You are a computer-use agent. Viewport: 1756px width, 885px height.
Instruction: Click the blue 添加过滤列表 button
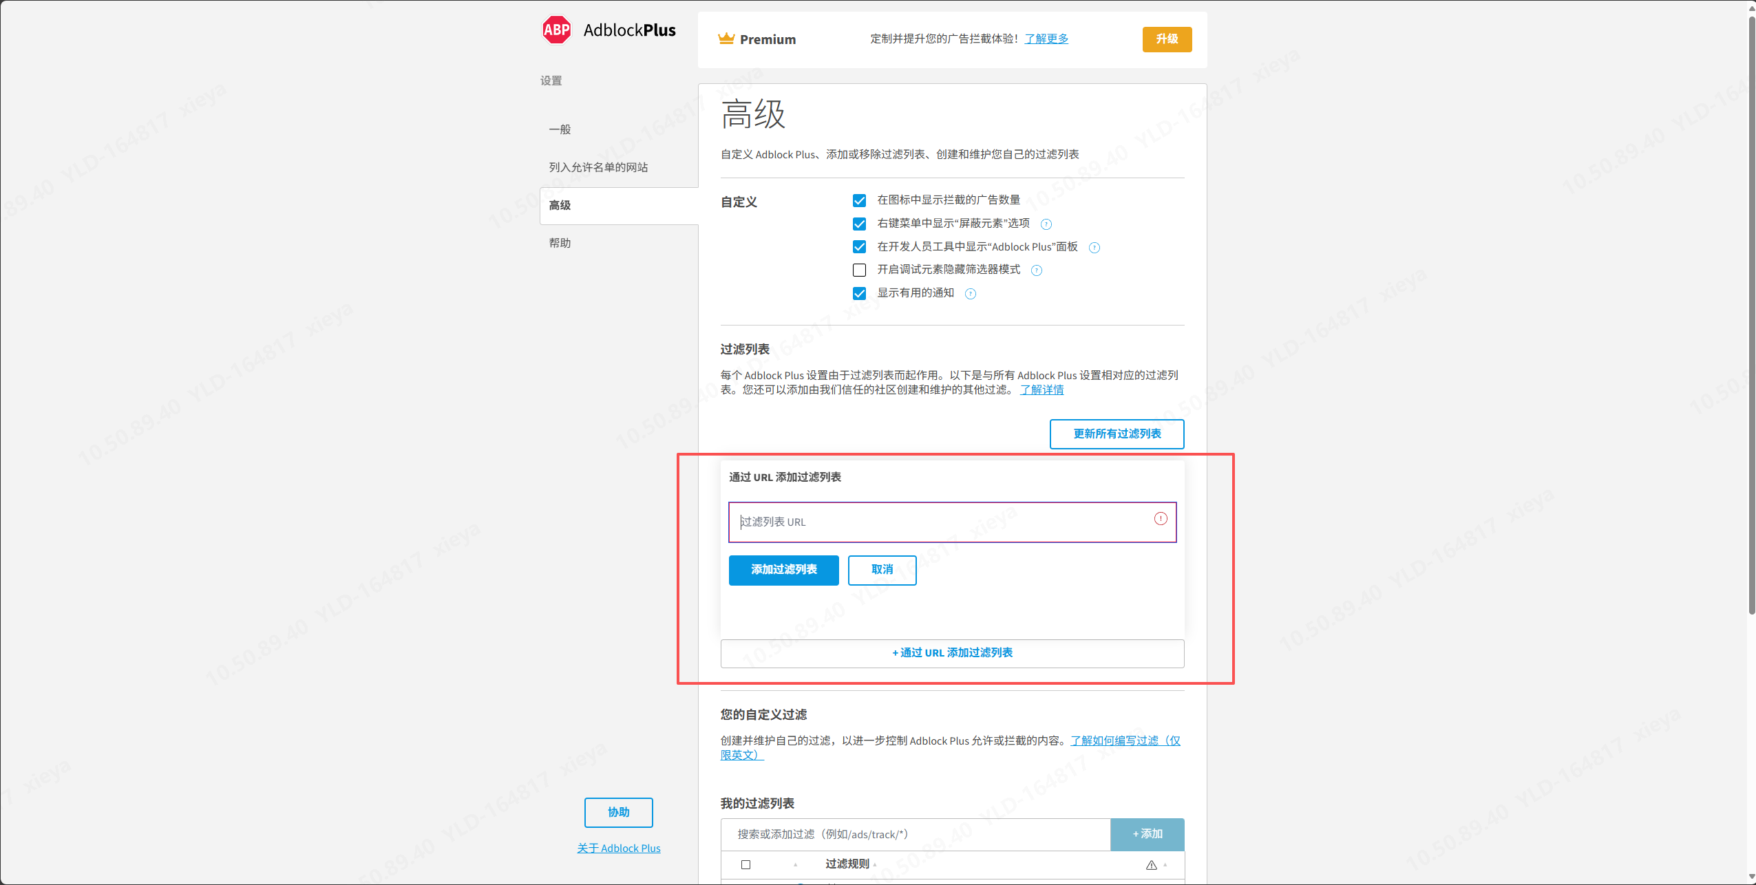point(783,570)
